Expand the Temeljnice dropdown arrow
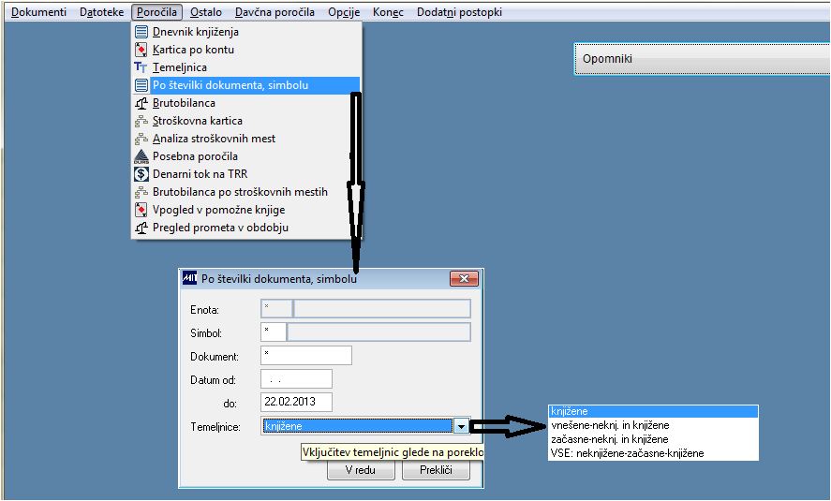This screenshot has width=831, height=501. pyautogui.click(x=461, y=426)
